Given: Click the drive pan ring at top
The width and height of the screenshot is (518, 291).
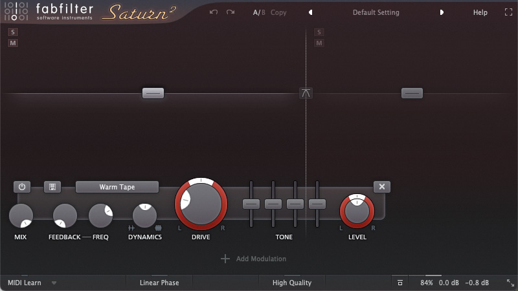Looking at the screenshot, I should 201,180.
